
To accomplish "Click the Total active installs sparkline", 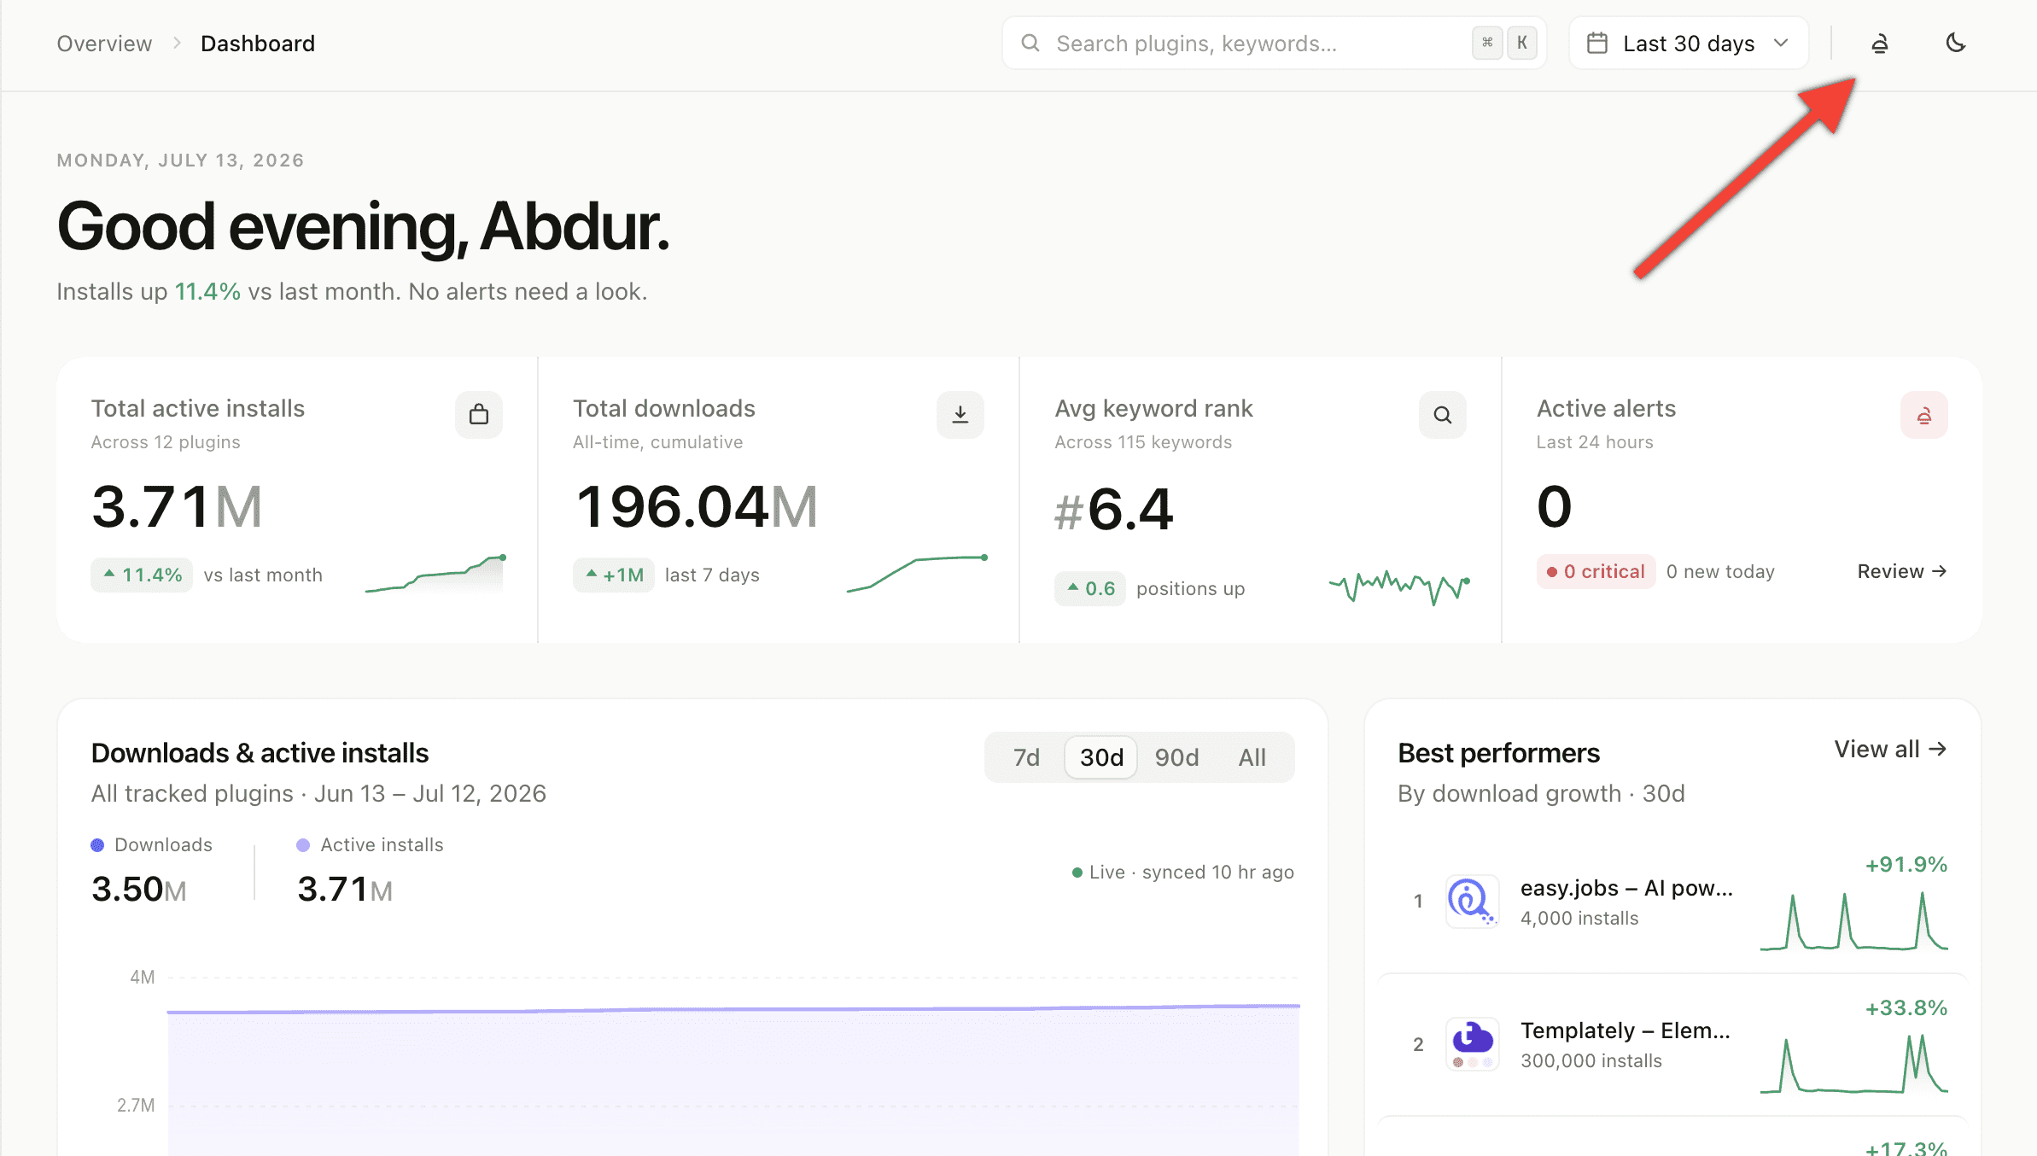I will 436,574.
